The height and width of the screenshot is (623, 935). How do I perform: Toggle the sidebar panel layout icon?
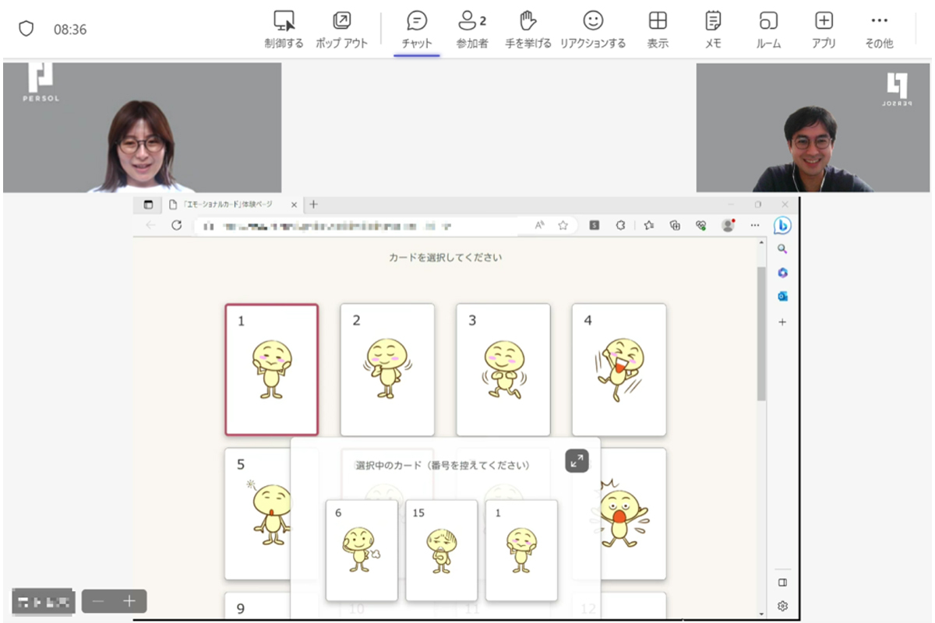[x=783, y=582]
